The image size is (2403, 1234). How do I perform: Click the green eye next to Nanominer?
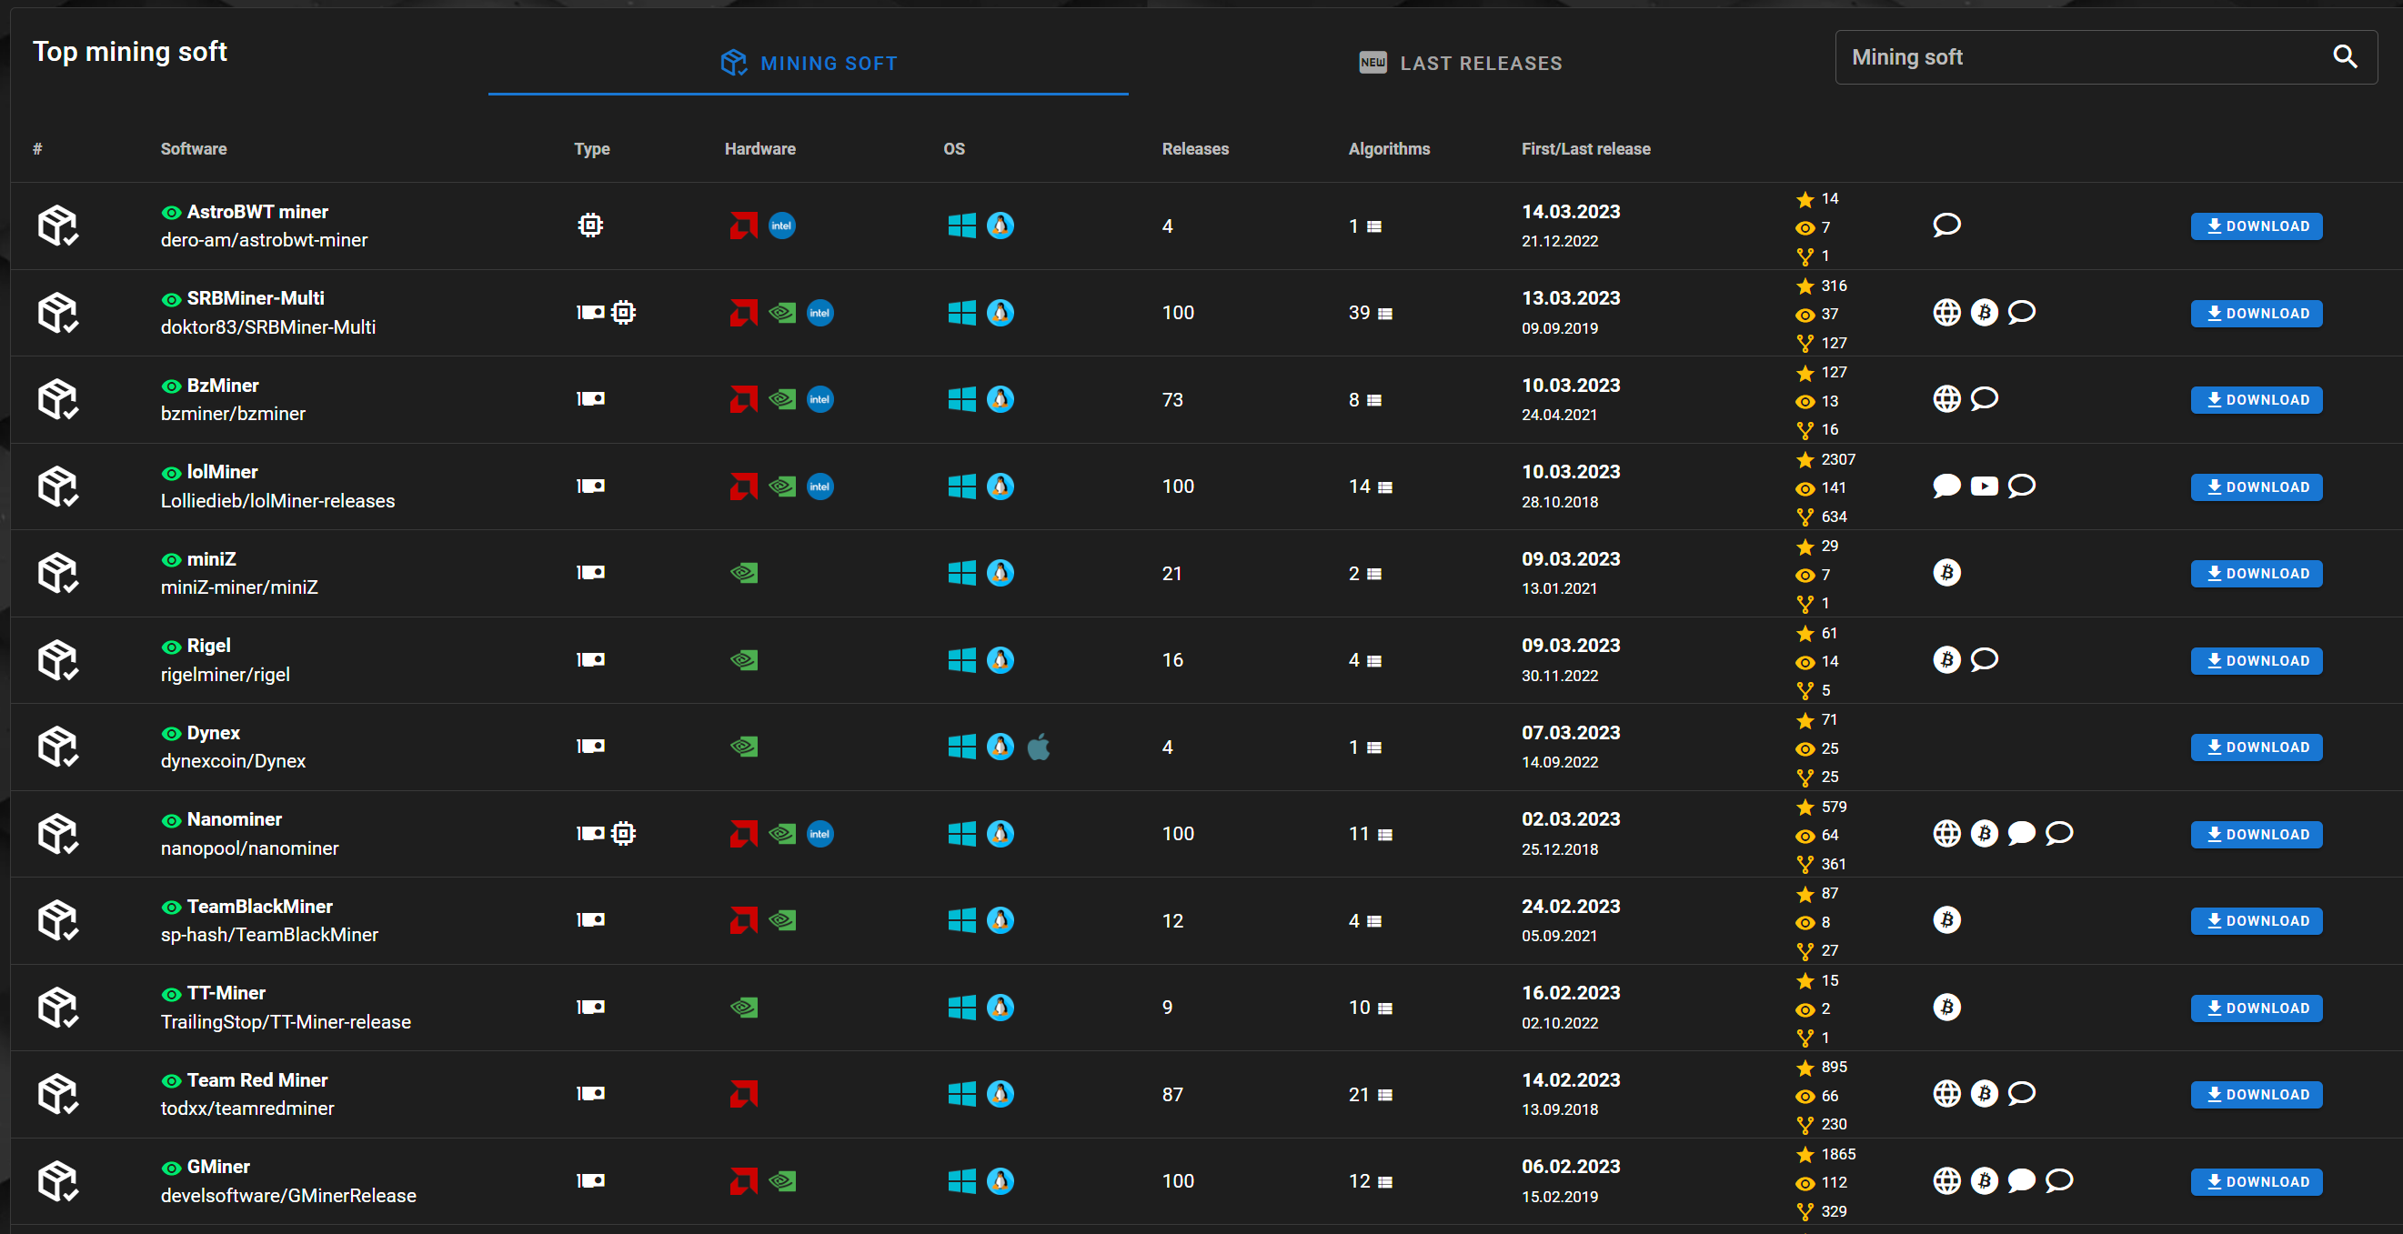click(171, 820)
